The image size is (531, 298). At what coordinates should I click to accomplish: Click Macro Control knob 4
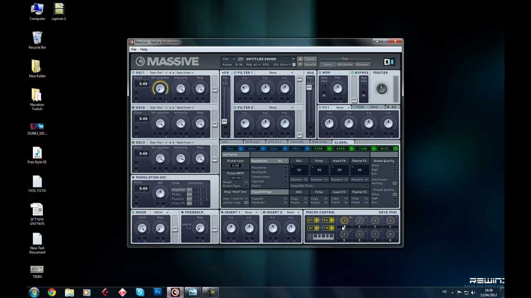coord(390,221)
